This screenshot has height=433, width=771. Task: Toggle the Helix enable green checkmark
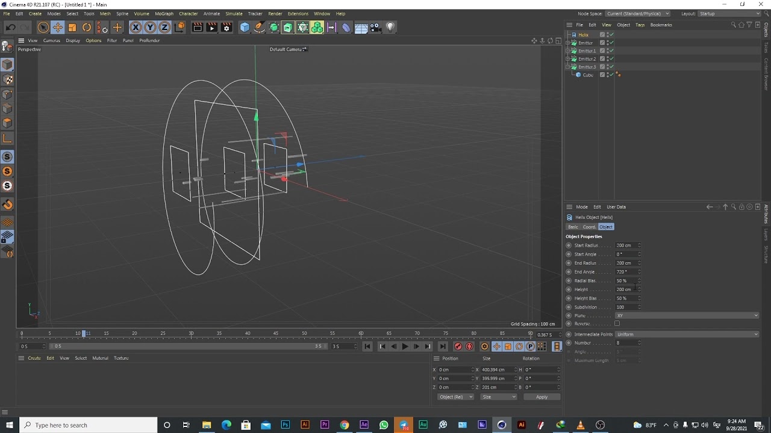[x=611, y=35]
